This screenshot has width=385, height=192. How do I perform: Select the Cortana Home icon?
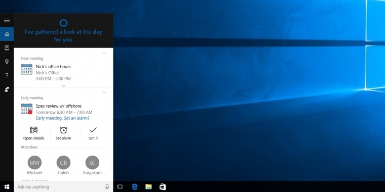pos(7,34)
